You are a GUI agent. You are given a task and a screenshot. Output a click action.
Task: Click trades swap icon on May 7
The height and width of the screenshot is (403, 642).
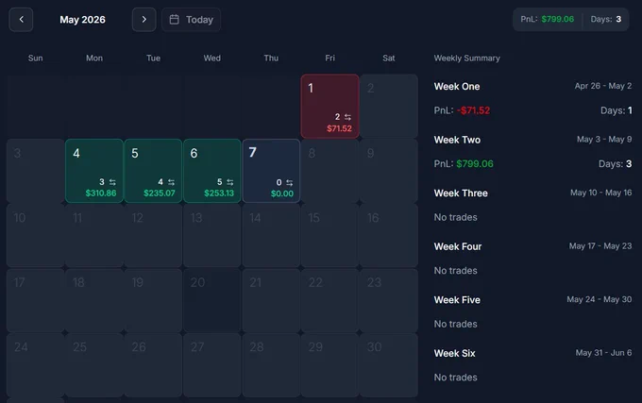290,182
